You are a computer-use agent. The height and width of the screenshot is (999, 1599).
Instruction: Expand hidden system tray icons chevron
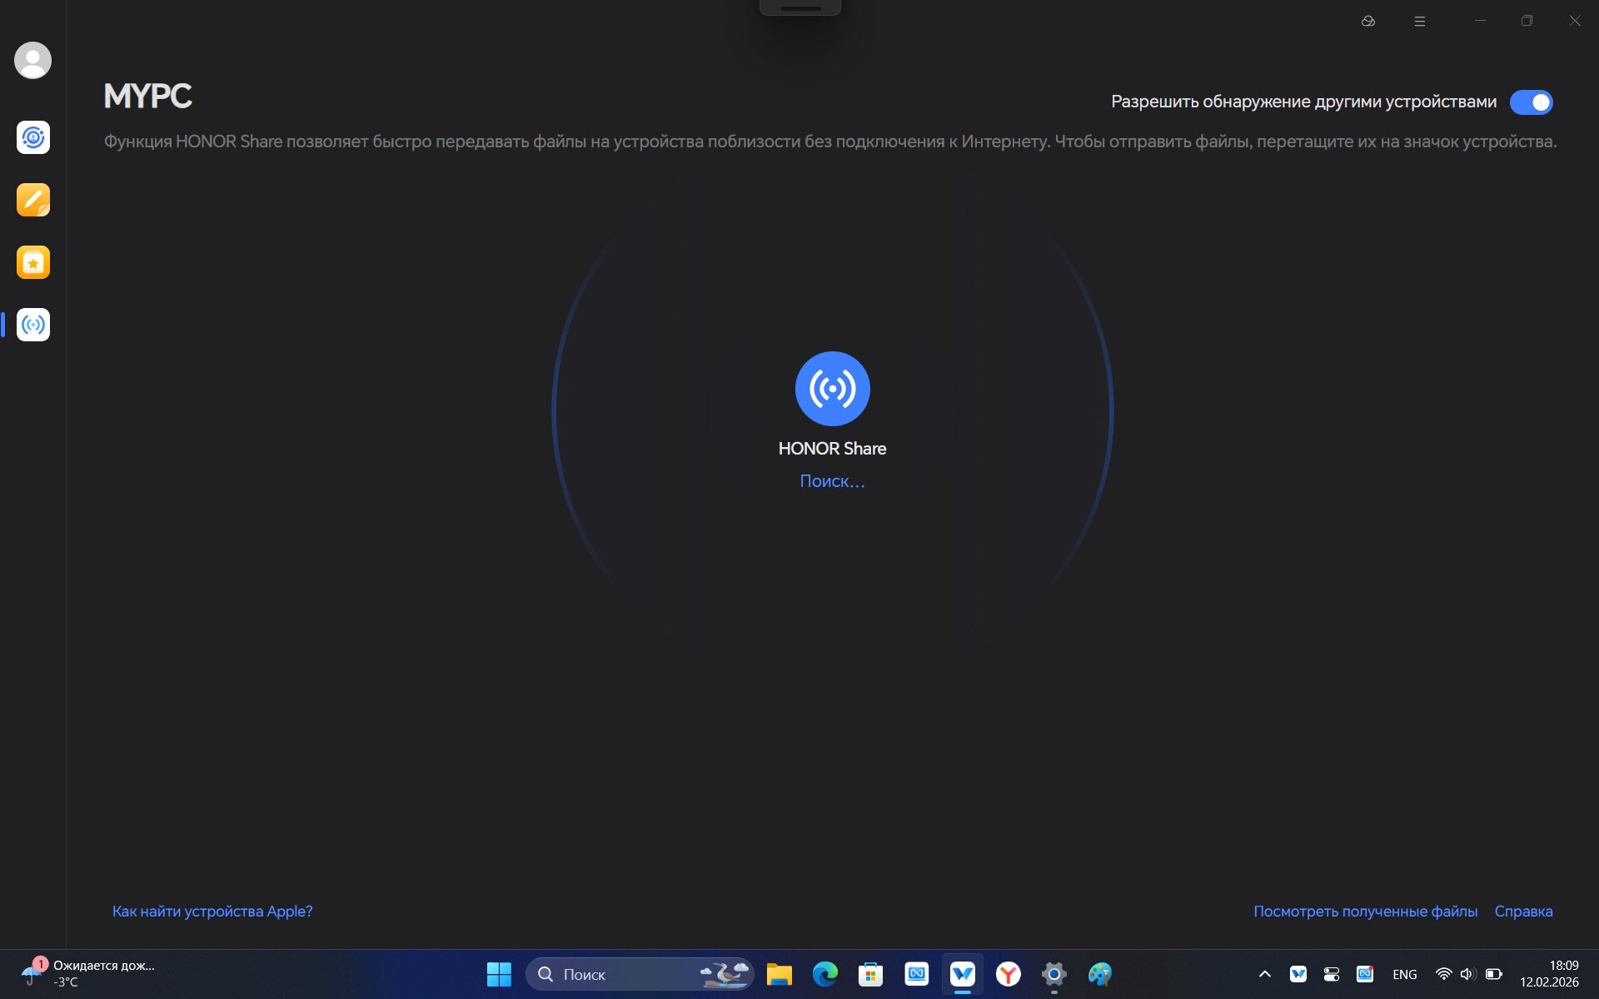click(1264, 974)
